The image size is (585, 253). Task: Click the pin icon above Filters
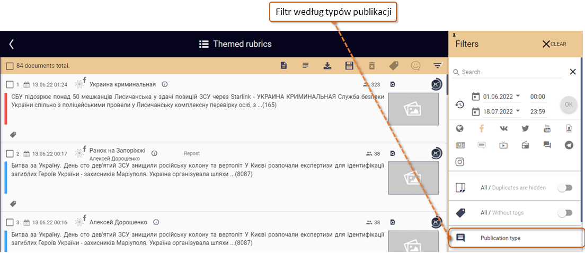point(454,36)
